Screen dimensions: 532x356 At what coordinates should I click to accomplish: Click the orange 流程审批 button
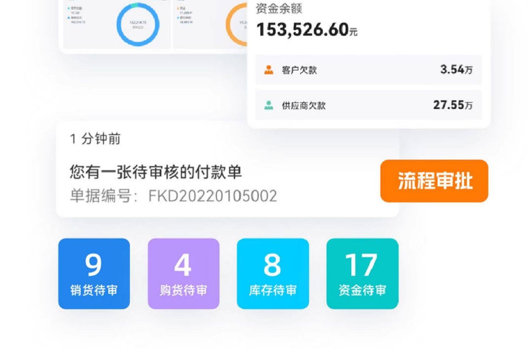pos(434,181)
